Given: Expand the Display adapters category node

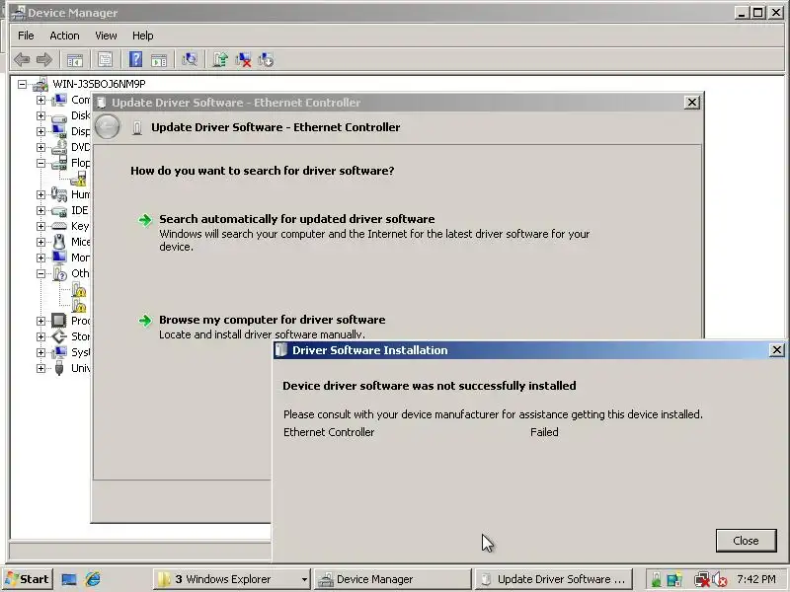Looking at the screenshot, I should (x=40, y=131).
